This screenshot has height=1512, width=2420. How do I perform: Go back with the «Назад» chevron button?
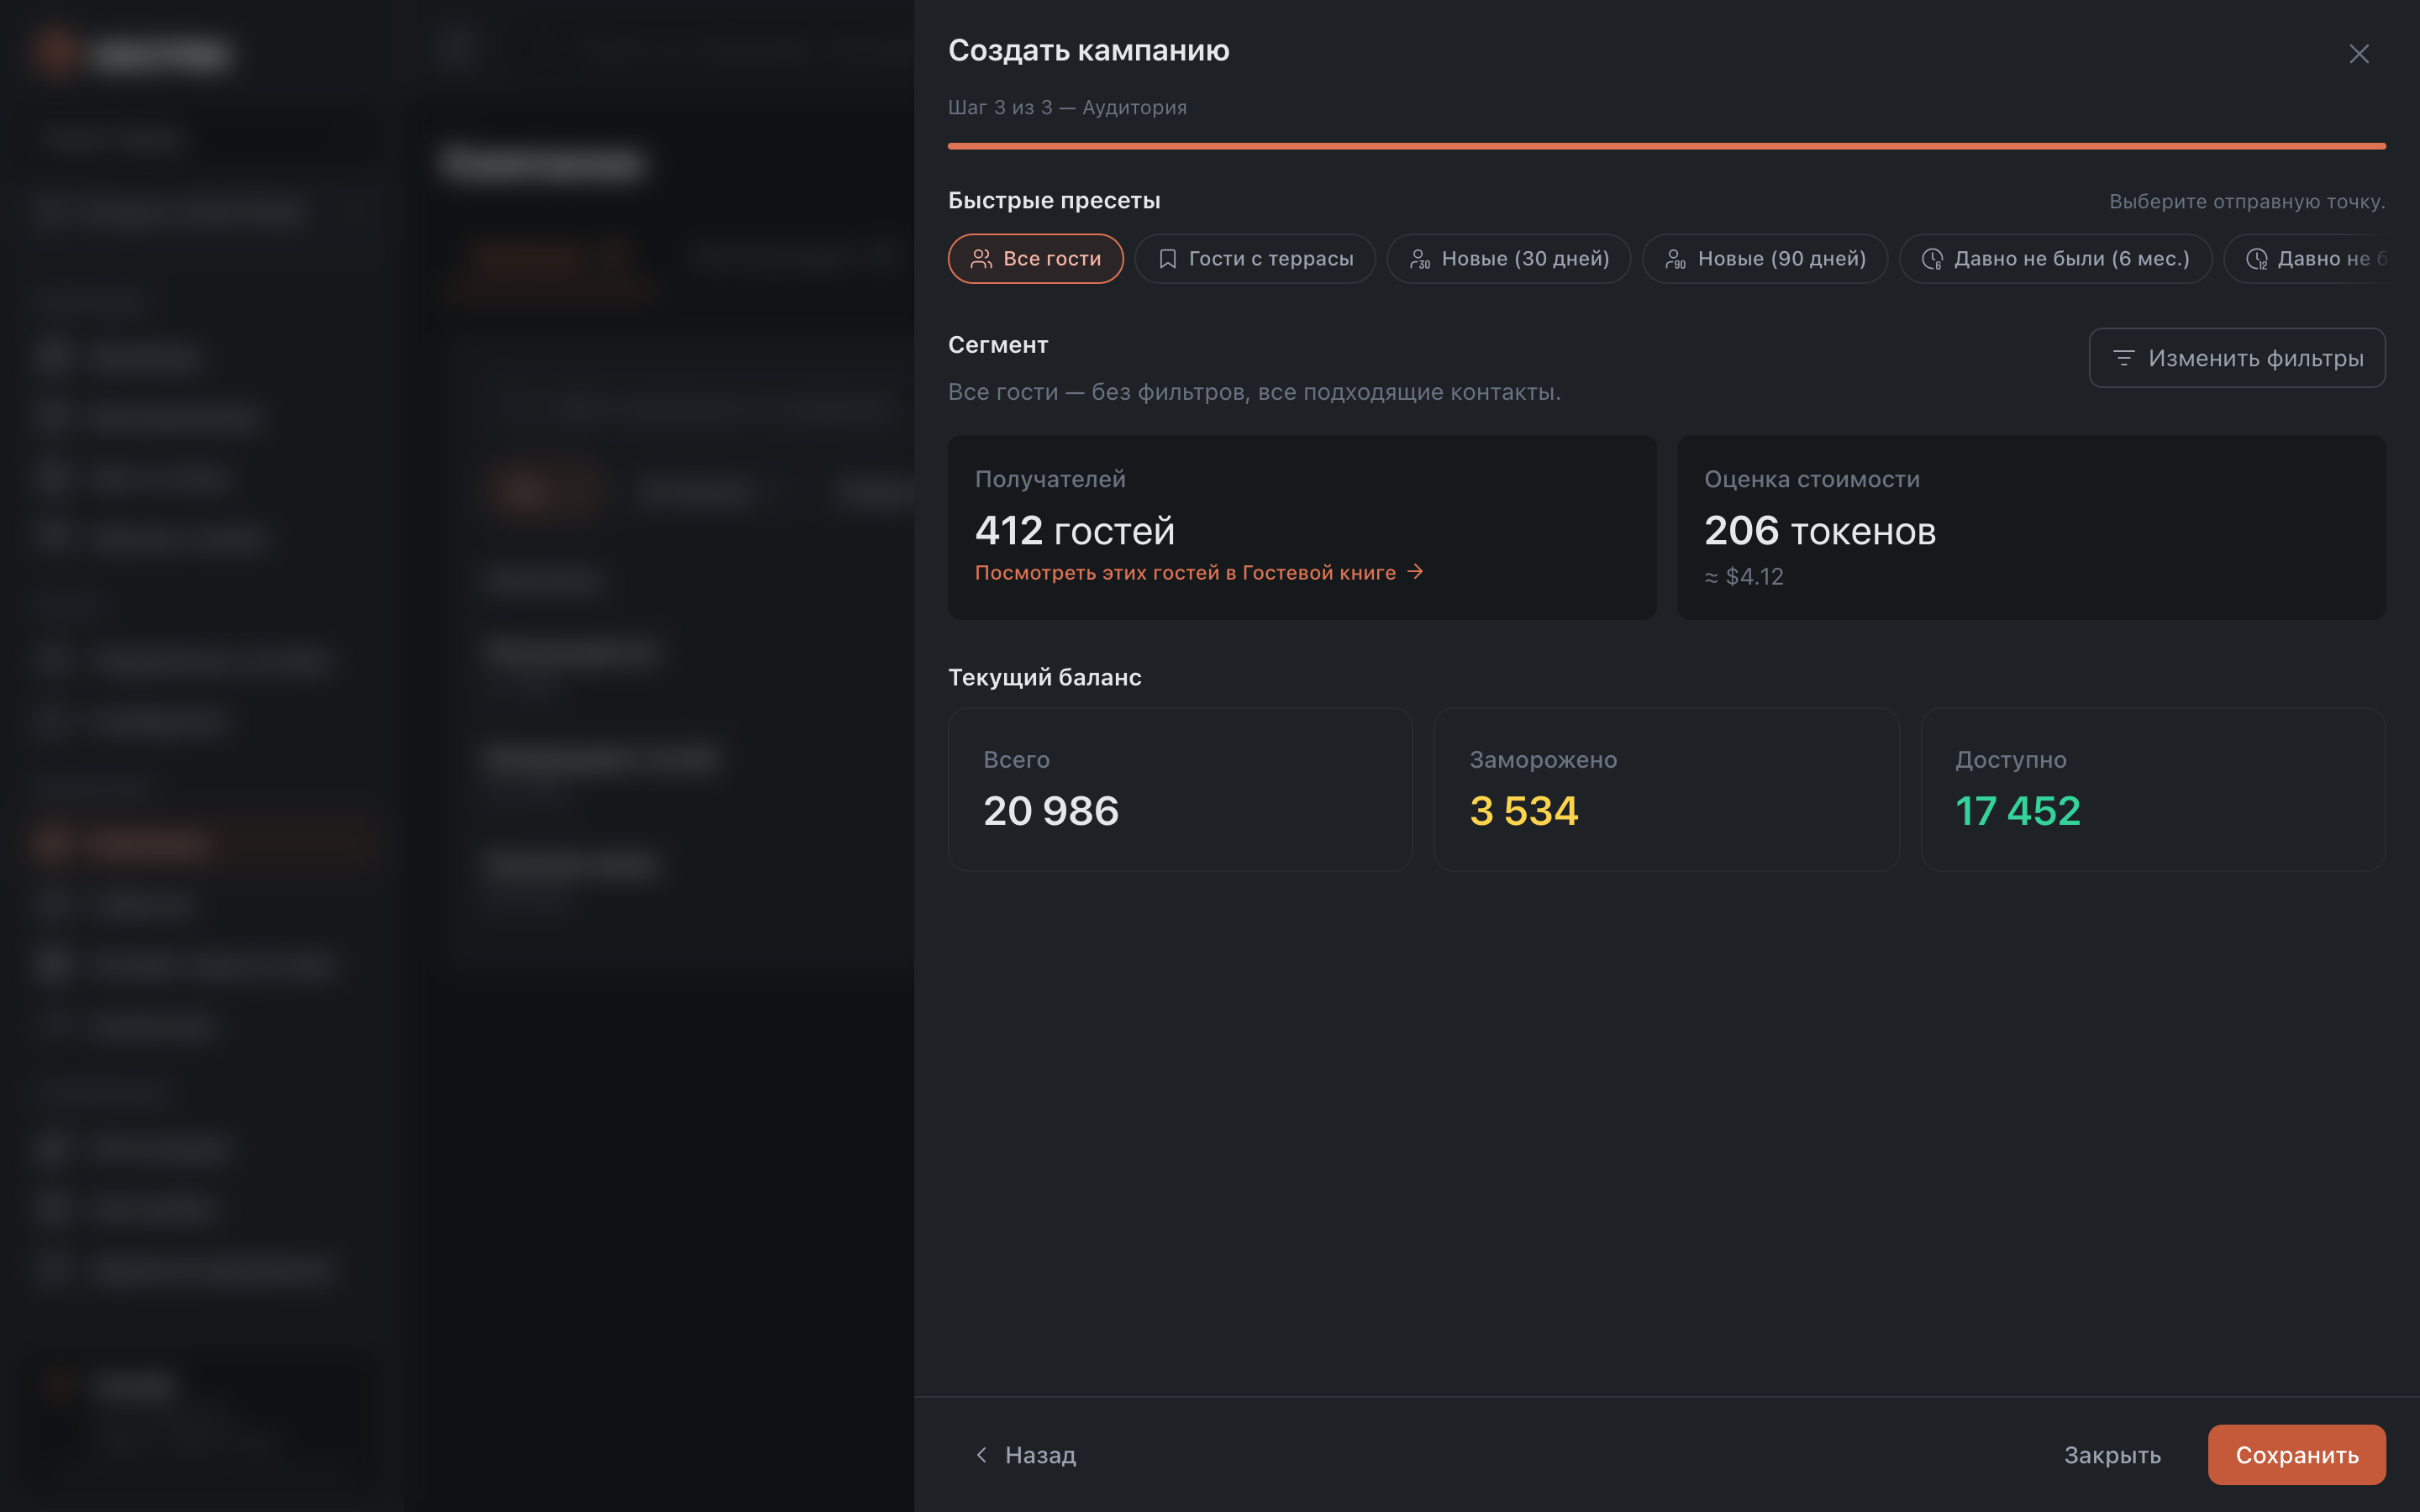tap(1024, 1455)
